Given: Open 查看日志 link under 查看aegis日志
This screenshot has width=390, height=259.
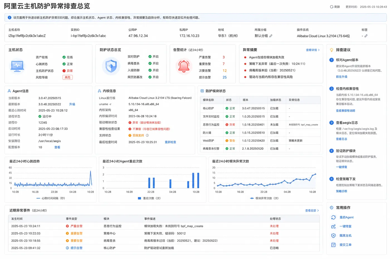Looking at the screenshot, I should coord(342,139).
